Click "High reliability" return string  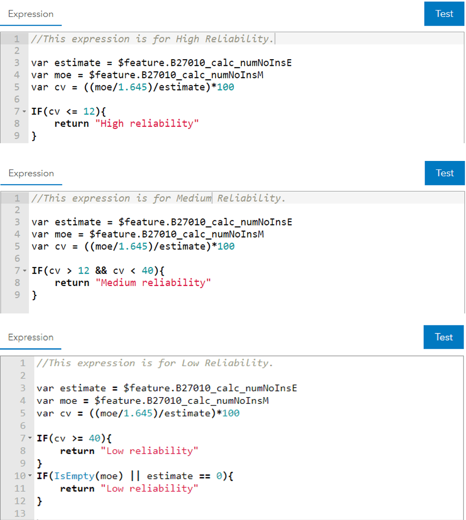pyautogui.click(x=147, y=123)
